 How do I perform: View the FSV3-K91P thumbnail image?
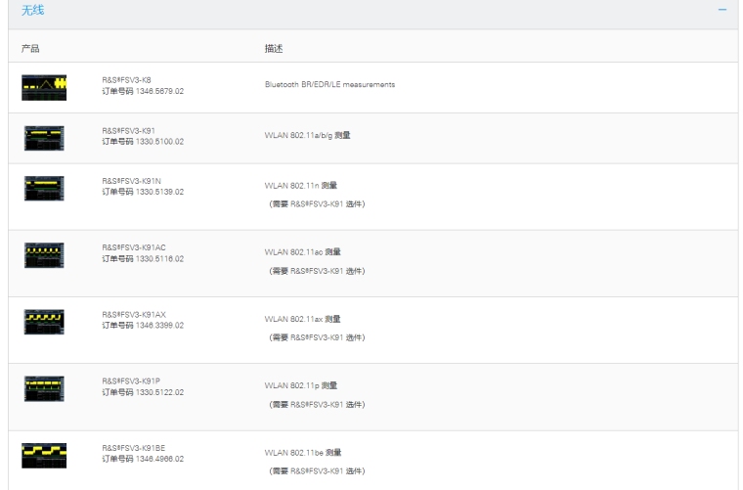pos(43,387)
